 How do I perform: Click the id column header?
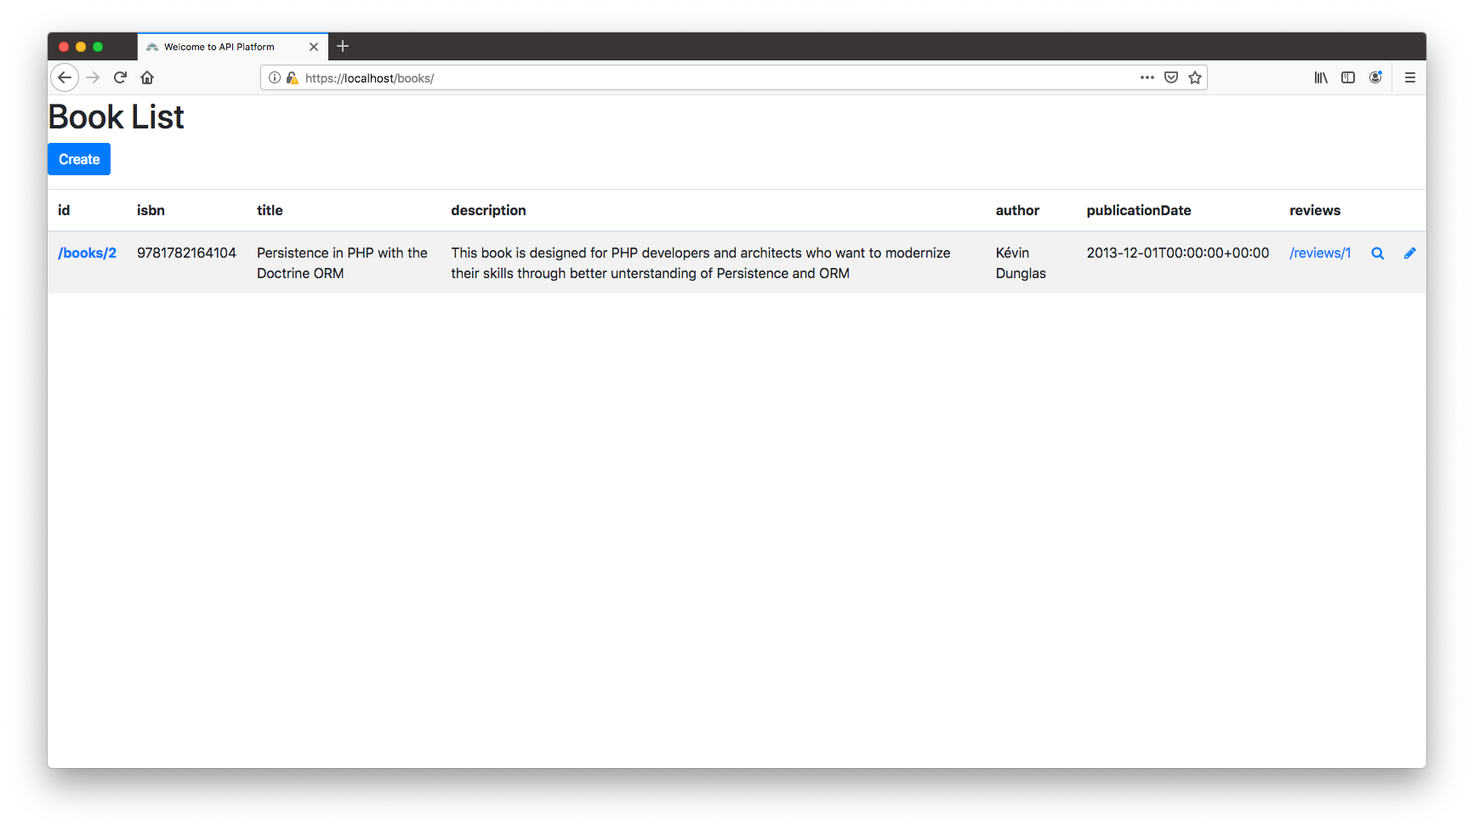[64, 210]
